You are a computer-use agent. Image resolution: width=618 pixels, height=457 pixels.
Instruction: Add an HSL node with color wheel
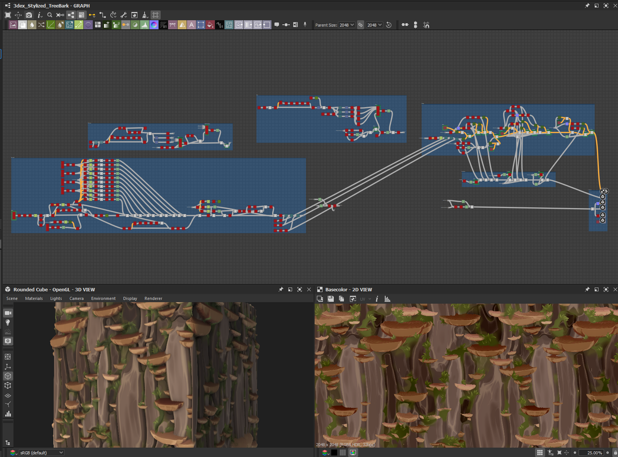point(154,25)
